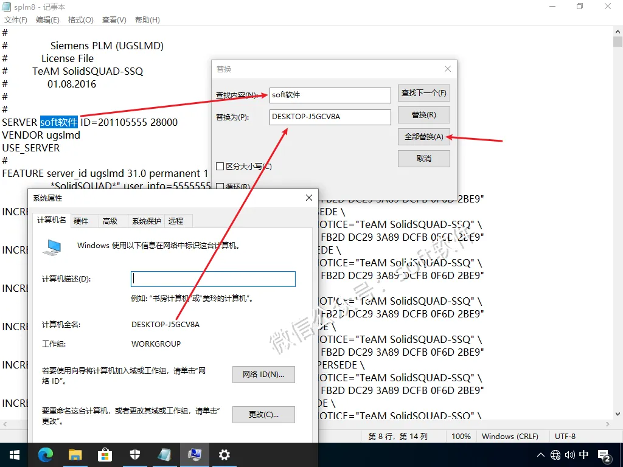This screenshot has width=623, height=467.
Task: Click the vertical scrollbar down arrow
Action: click(618, 413)
